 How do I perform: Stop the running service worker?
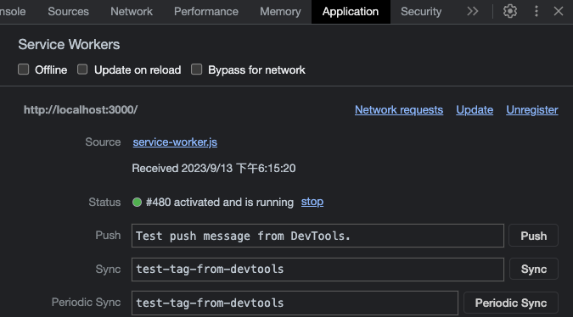point(312,202)
